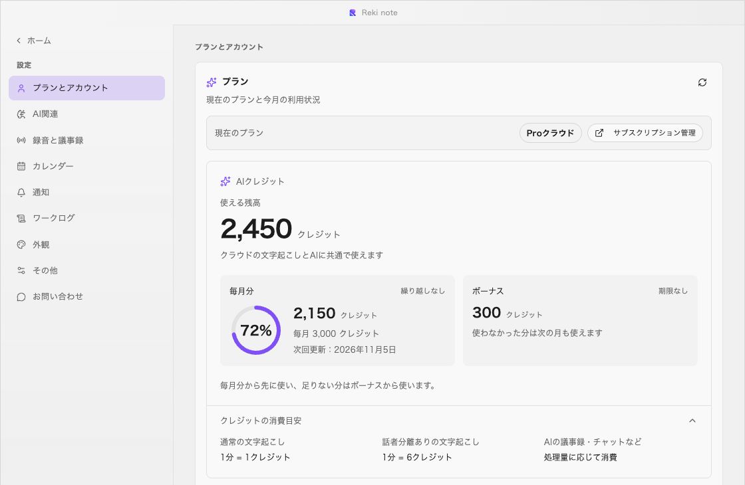Click the back chevron beside ホーム
745x485 pixels.
click(19, 41)
